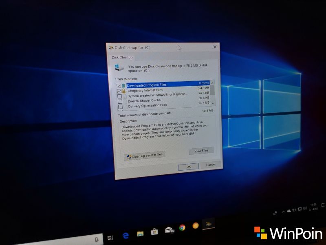
Task: Select the Disk Cleanup tab
Action: click(x=122, y=57)
